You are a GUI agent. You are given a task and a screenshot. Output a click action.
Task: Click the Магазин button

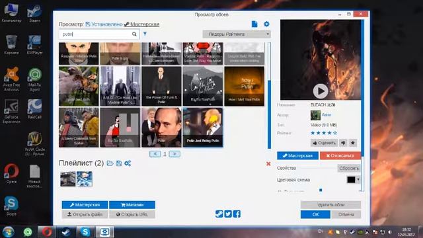(x=132, y=205)
